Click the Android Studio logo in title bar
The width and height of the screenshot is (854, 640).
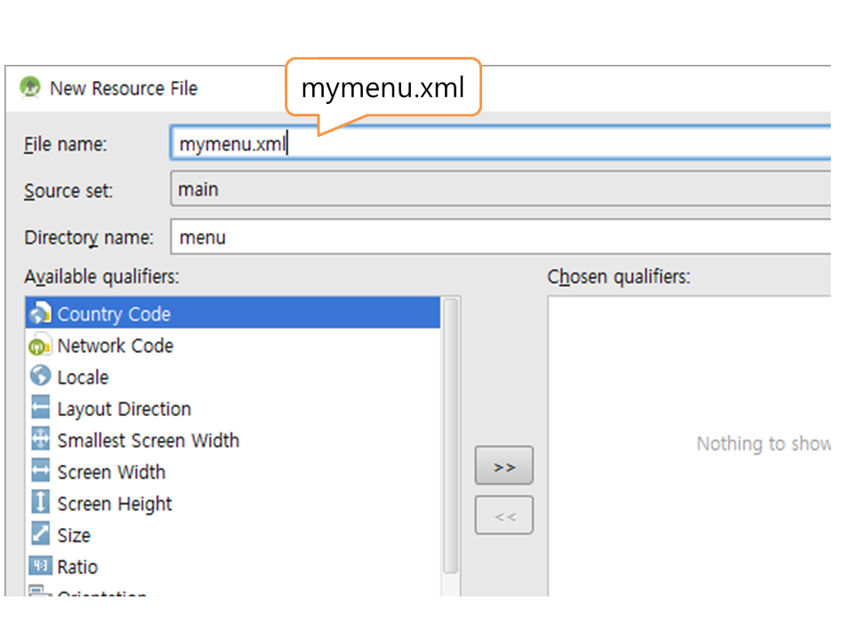pyautogui.click(x=31, y=87)
